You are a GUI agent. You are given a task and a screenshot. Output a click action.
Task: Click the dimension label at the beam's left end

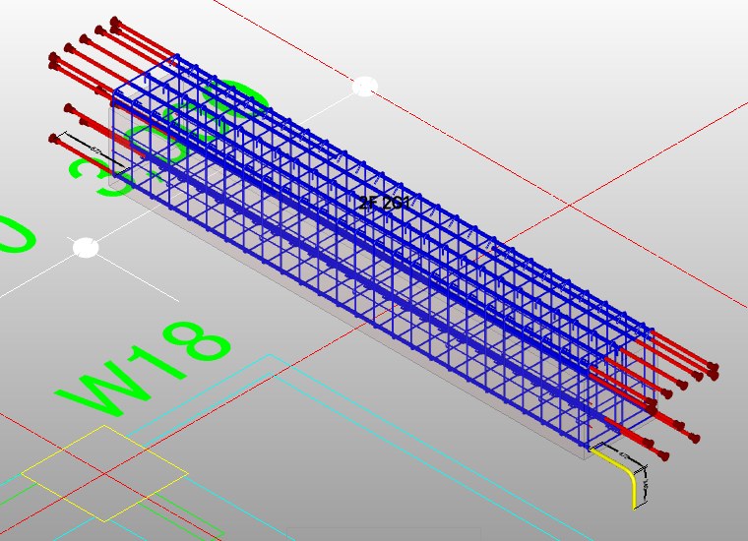95,150
